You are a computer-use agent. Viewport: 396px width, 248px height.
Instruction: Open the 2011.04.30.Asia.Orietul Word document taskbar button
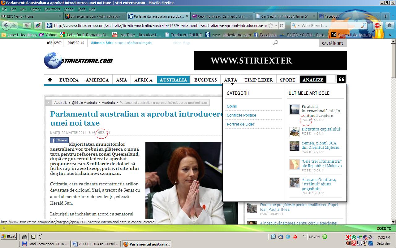[x=96, y=244]
